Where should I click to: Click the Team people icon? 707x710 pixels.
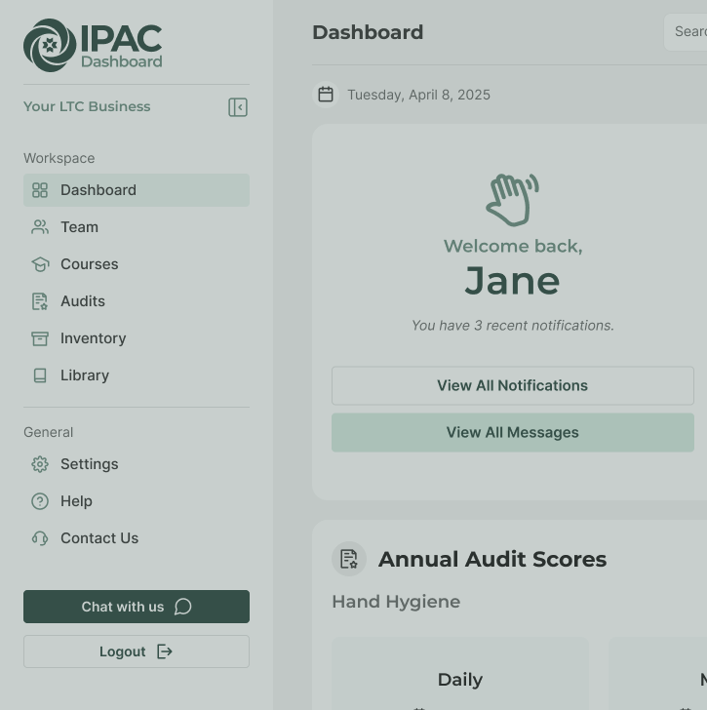coord(40,227)
